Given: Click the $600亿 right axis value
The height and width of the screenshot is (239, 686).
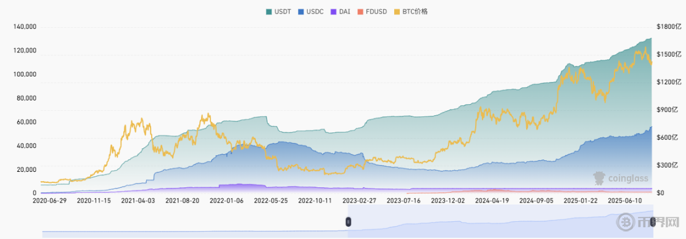Looking at the screenshot, I should coord(667,137).
